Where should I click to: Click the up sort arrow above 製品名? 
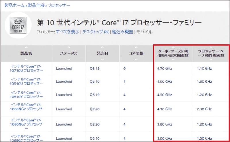[x=26, y=47]
